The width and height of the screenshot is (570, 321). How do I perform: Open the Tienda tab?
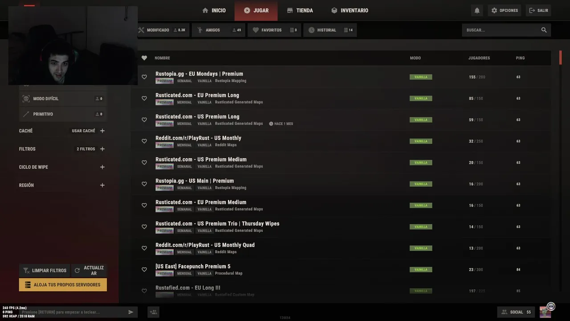click(x=300, y=10)
